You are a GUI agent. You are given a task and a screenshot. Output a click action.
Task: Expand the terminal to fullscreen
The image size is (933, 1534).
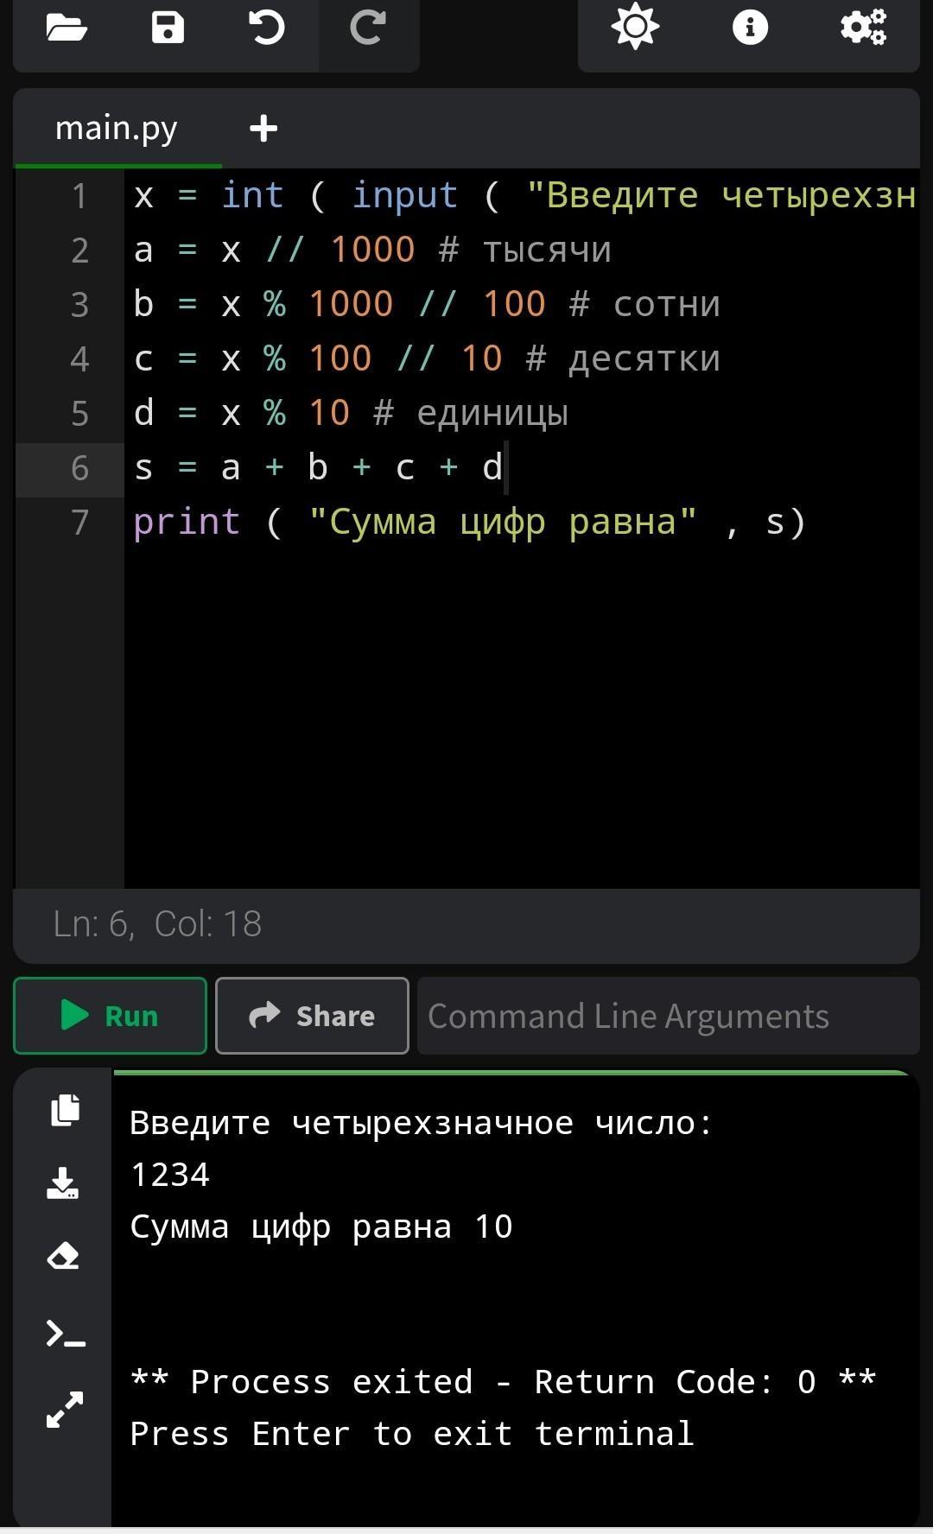click(x=65, y=1410)
